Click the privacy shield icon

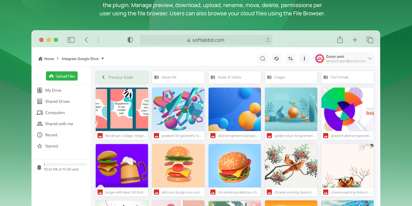coord(130,40)
